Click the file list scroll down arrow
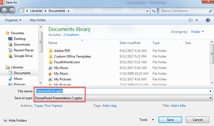 pyautogui.click(x=212, y=83)
